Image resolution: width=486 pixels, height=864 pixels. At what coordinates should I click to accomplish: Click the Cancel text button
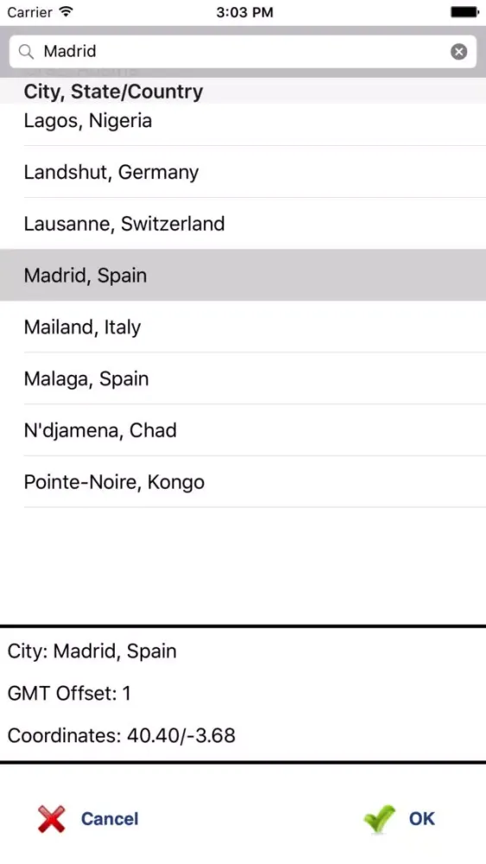(110, 819)
